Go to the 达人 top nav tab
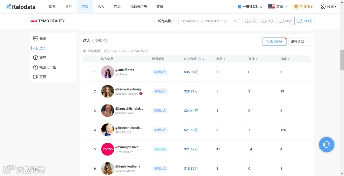 click(101, 7)
